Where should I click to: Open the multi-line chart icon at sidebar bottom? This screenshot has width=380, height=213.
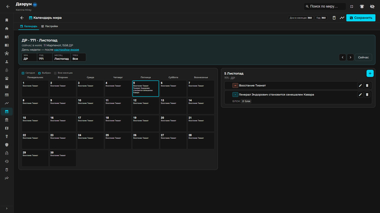coord(7,178)
